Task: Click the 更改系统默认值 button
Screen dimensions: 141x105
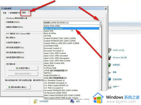Action: pyautogui.click(x=18, y=87)
